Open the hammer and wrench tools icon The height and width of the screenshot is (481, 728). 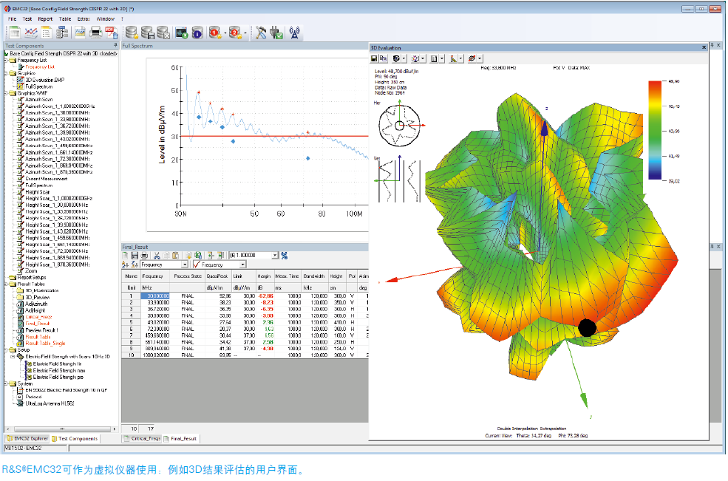coord(261,33)
